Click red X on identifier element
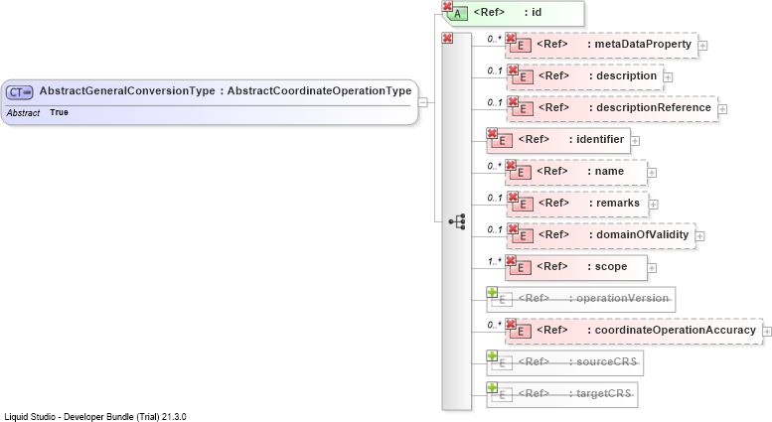The height and width of the screenshot is (422, 772). [492, 133]
